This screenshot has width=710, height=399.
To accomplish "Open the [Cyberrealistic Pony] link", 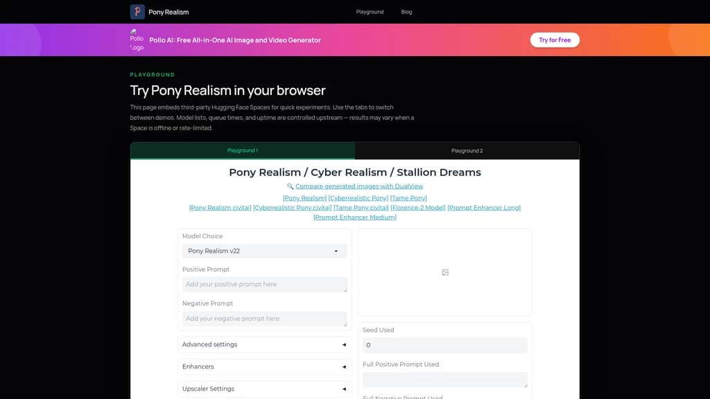I will [358, 198].
